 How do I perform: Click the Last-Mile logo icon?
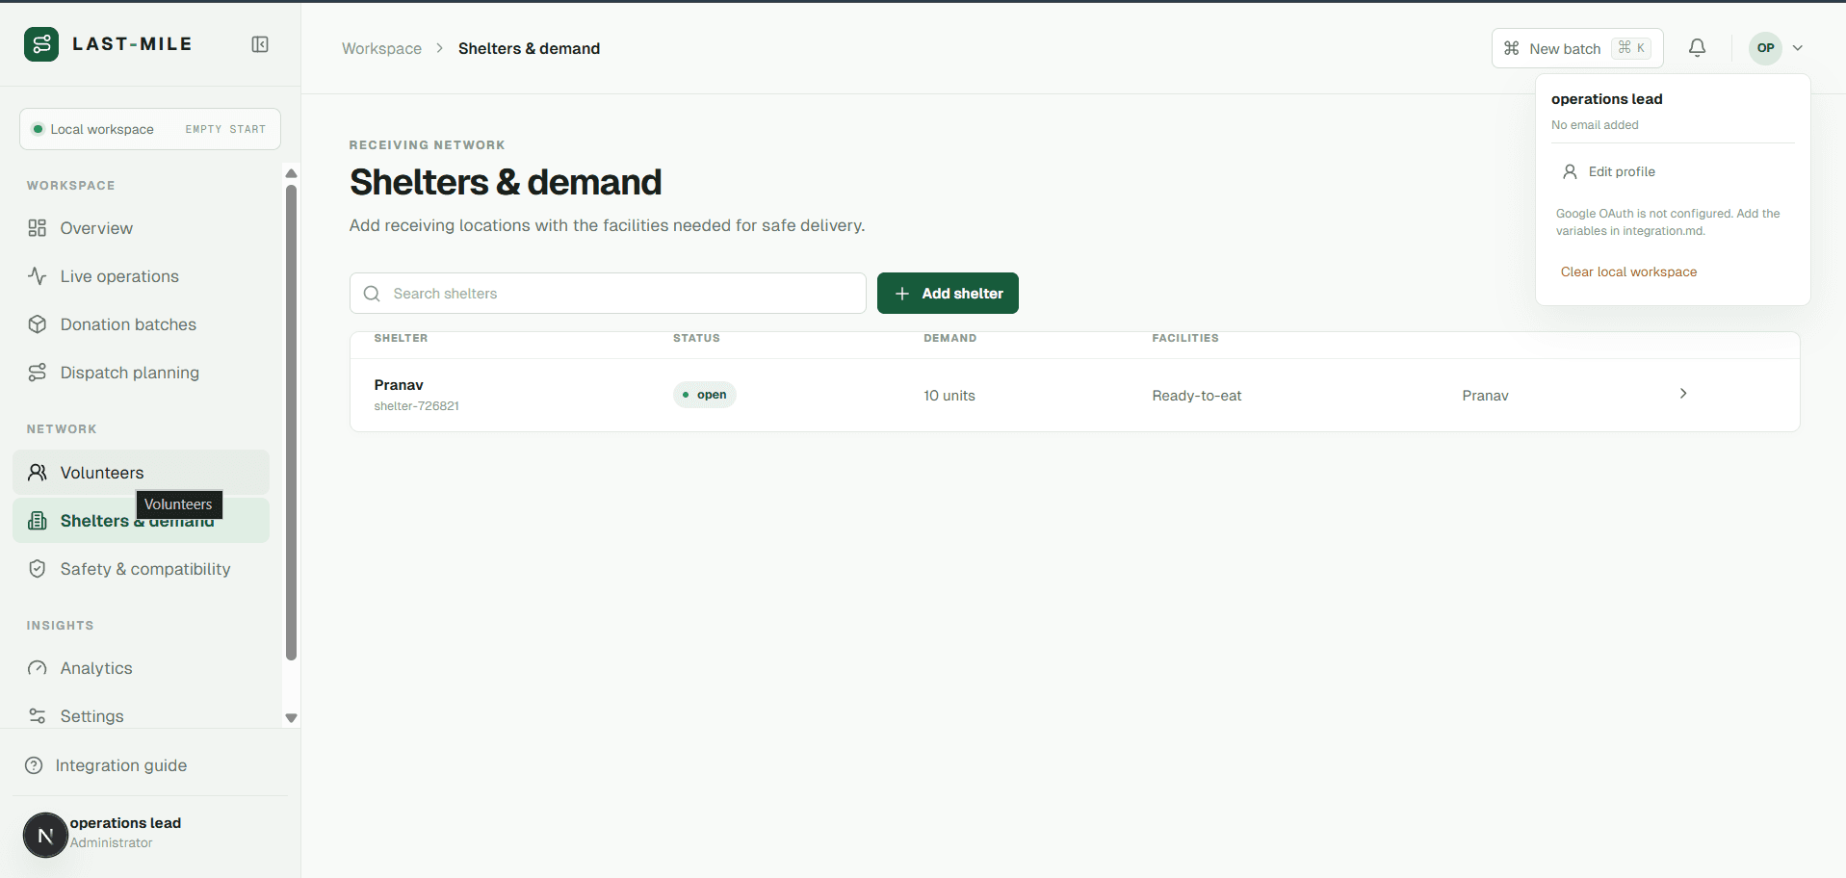(x=41, y=44)
